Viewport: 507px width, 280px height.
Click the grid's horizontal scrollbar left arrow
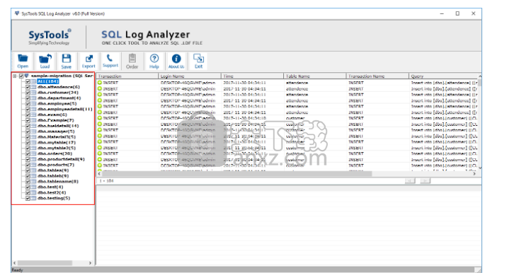click(x=99, y=174)
